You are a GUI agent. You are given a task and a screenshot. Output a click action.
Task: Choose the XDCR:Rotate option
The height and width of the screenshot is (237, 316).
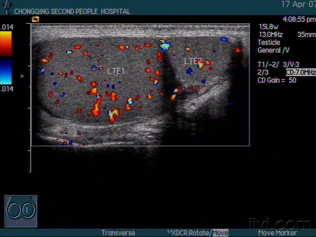click(191, 233)
